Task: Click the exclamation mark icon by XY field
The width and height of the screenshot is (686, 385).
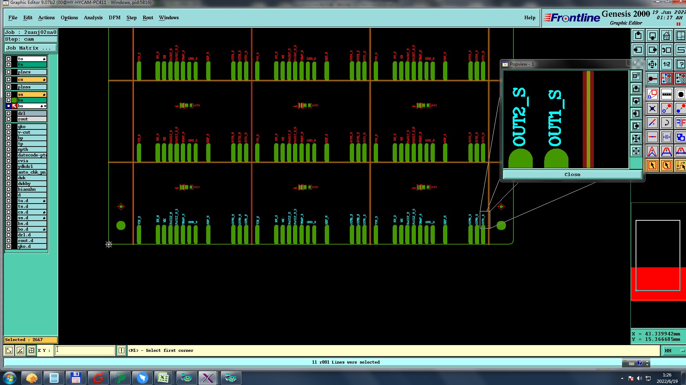Action: click(x=121, y=350)
